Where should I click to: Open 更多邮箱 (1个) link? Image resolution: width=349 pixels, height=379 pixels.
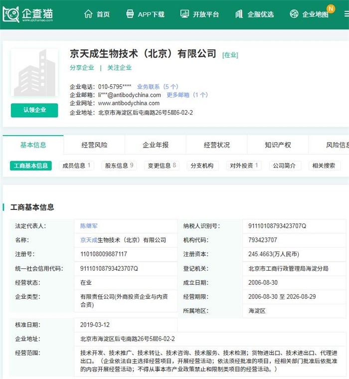pyautogui.click(x=187, y=95)
